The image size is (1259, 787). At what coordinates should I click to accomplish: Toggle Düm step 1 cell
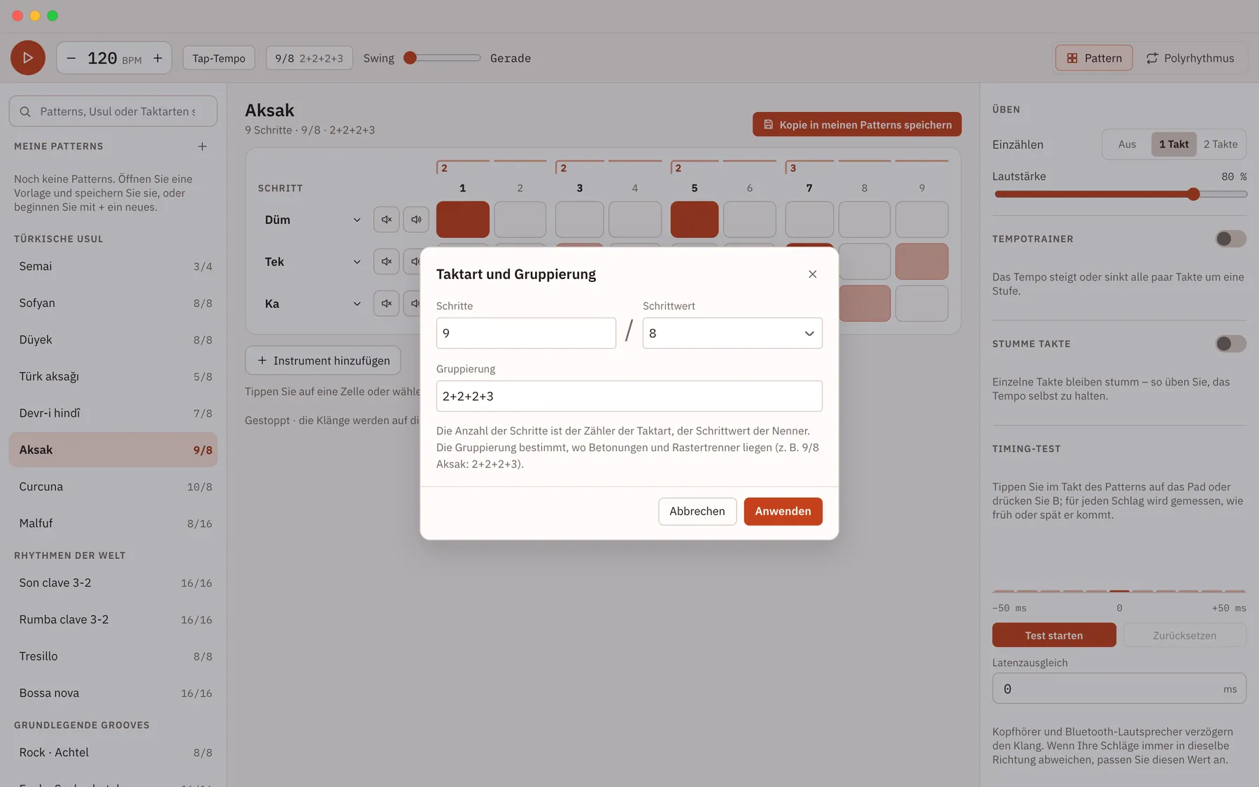463,220
